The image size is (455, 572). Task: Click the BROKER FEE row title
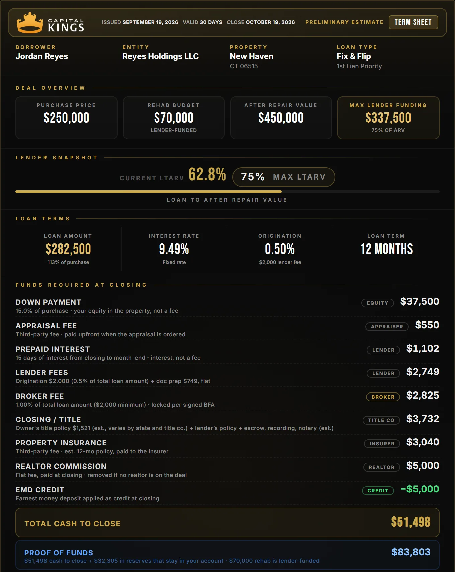click(x=40, y=396)
